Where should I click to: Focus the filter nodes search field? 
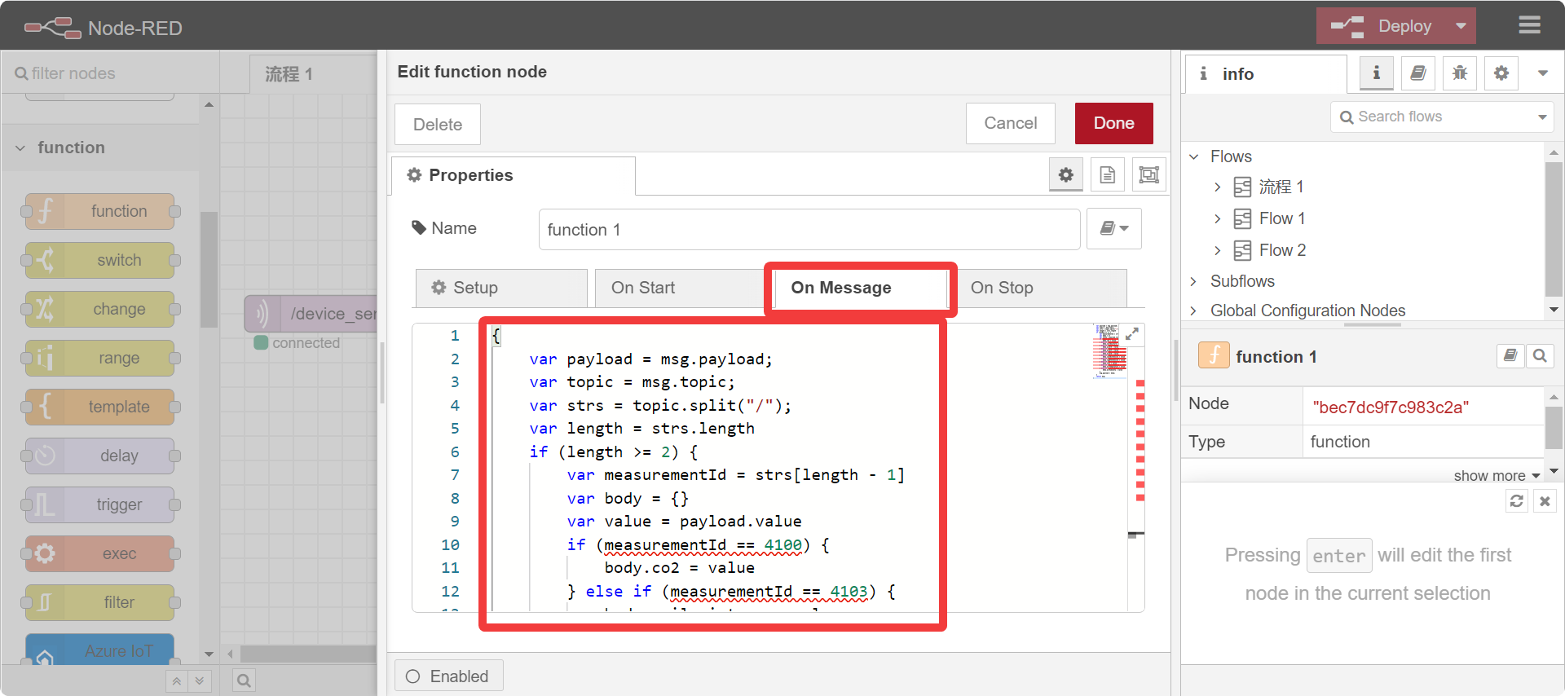[x=110, y=73]
